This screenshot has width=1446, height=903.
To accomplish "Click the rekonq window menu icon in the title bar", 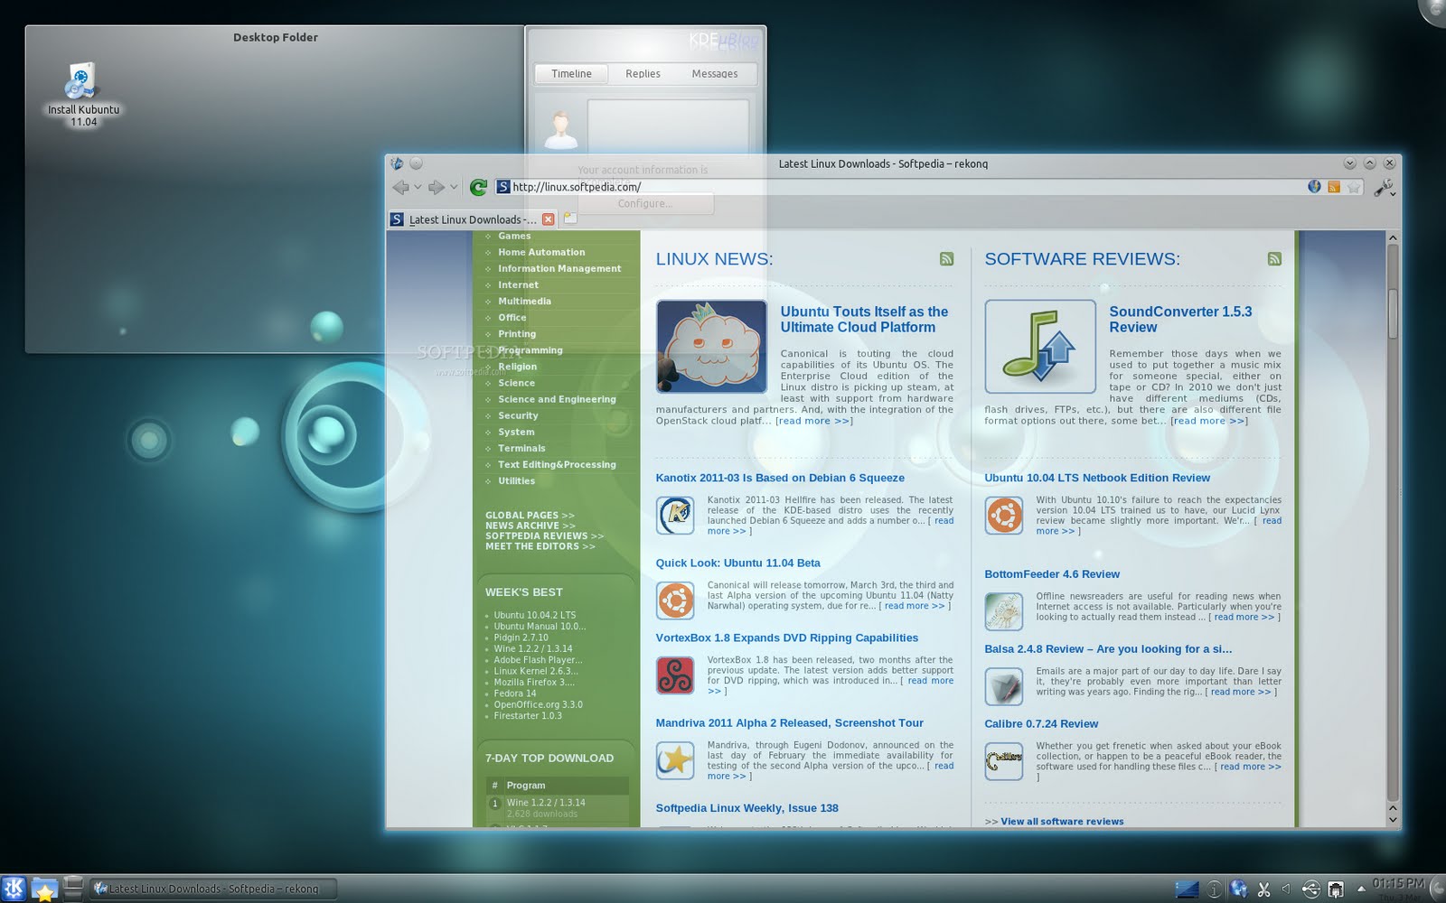I will pos(397,163).
